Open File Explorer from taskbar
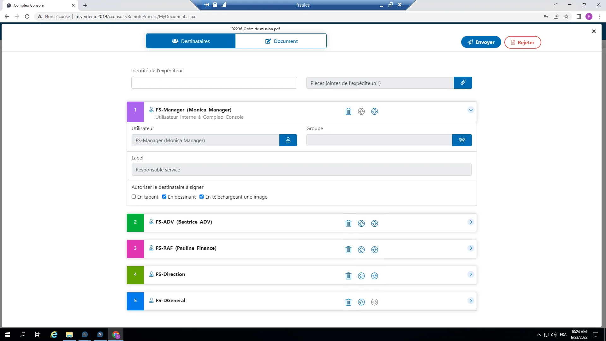Viewport: 606px width, 341px height. tap(69, 335)
